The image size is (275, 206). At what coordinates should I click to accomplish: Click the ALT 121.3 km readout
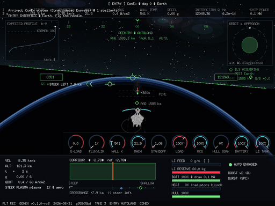[x=18, y=166]
